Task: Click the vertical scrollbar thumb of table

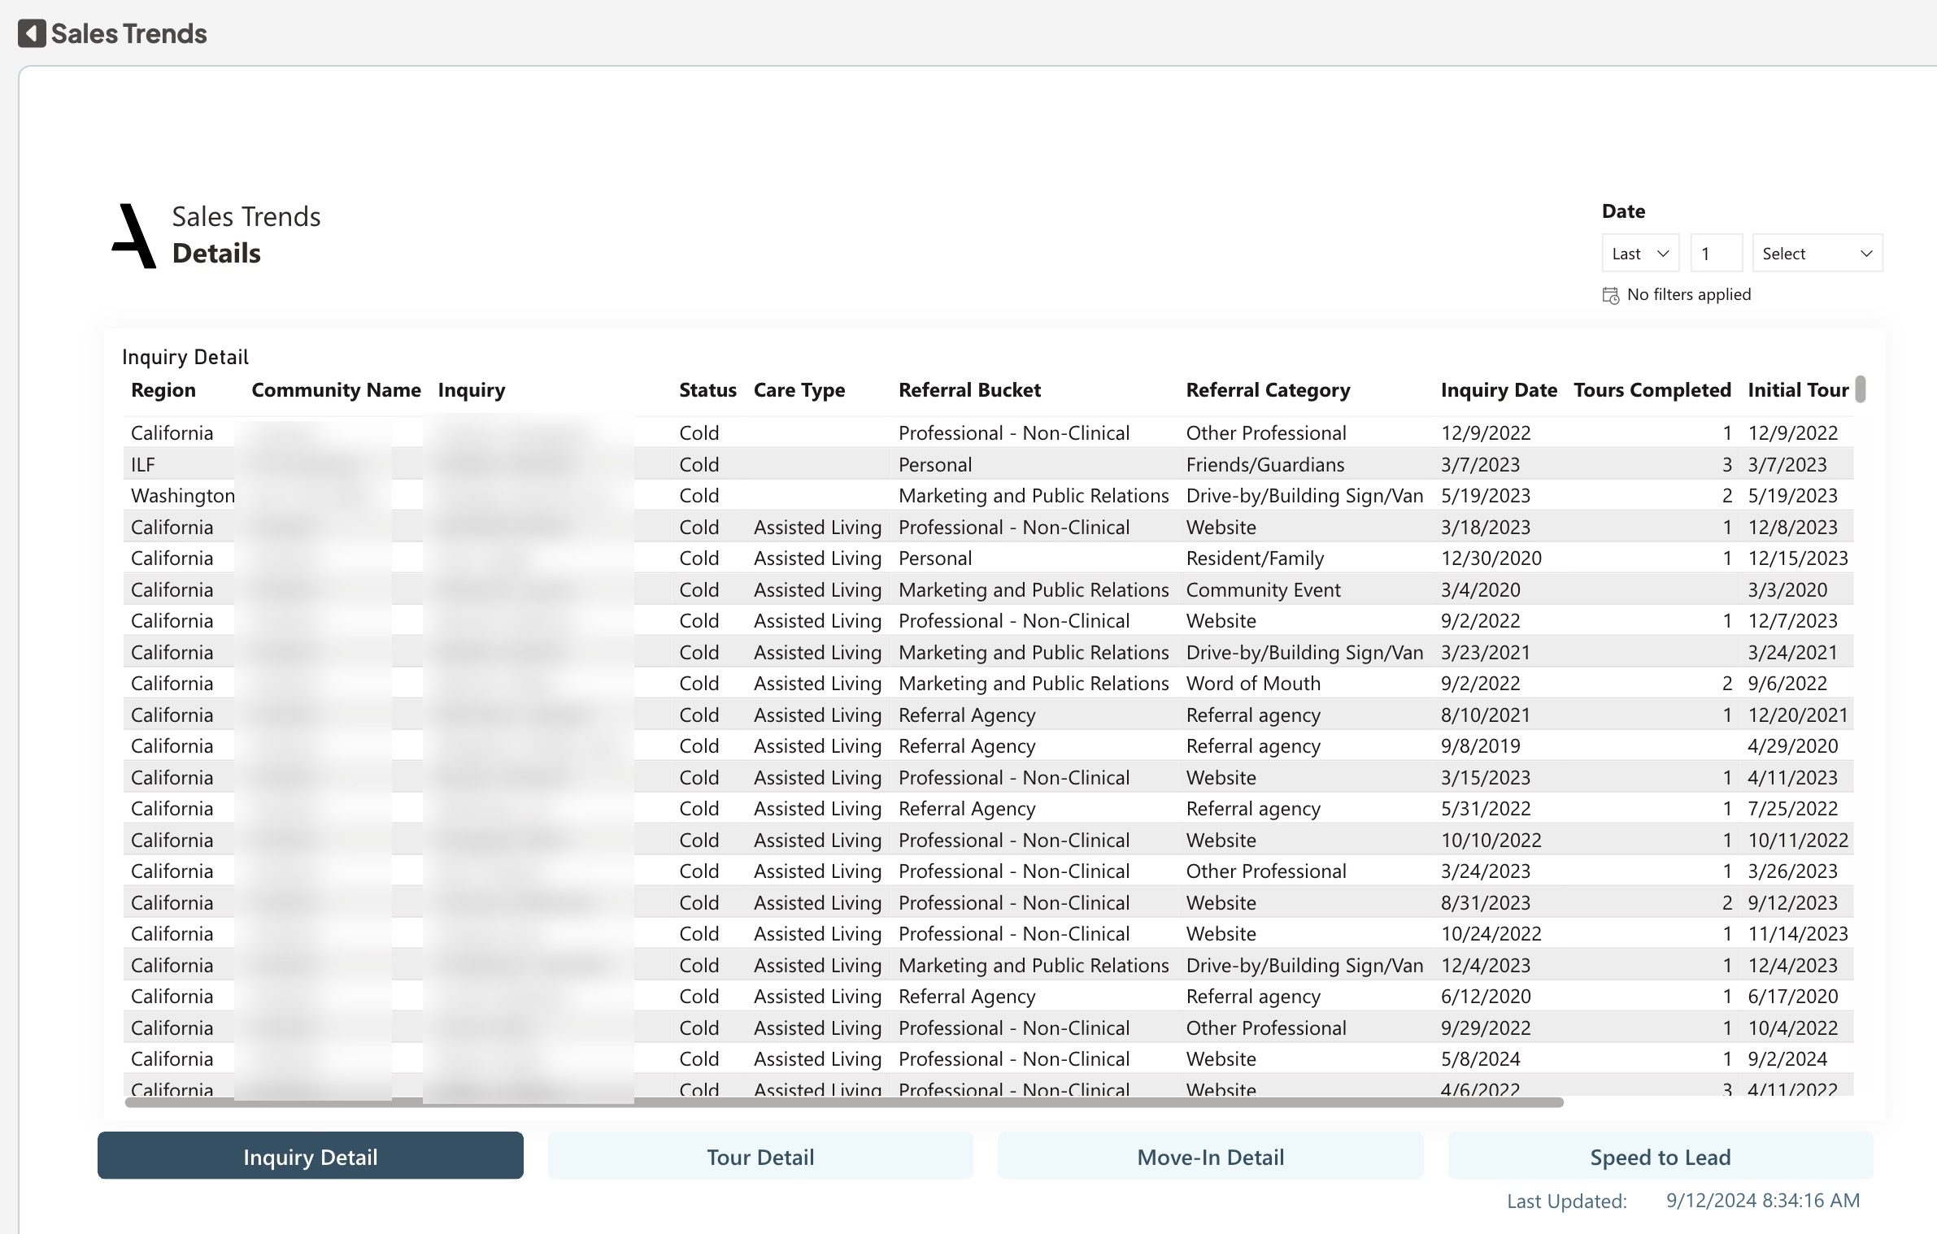Action: (1860, 389)
